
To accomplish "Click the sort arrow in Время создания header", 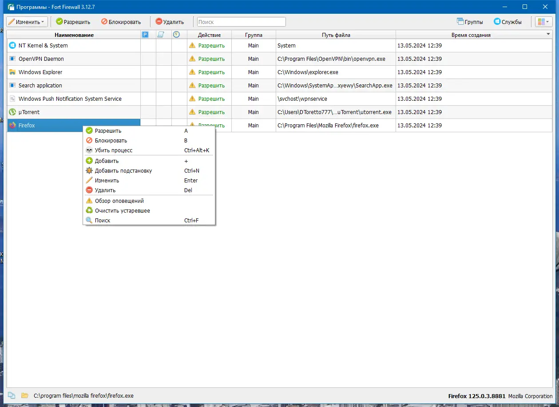I will click(549, 34).
